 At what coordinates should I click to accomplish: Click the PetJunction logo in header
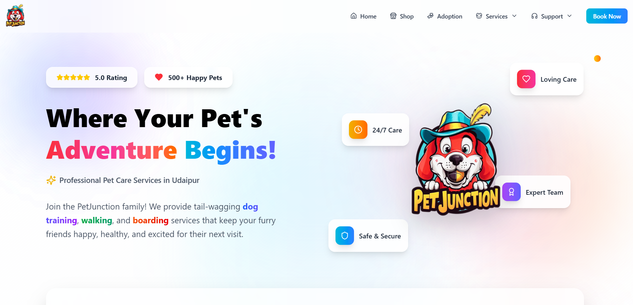[15, 16]
